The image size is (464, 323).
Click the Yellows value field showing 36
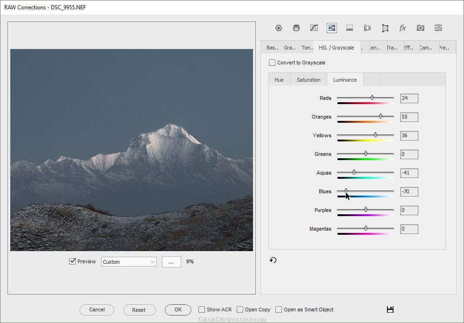[409, 135]
